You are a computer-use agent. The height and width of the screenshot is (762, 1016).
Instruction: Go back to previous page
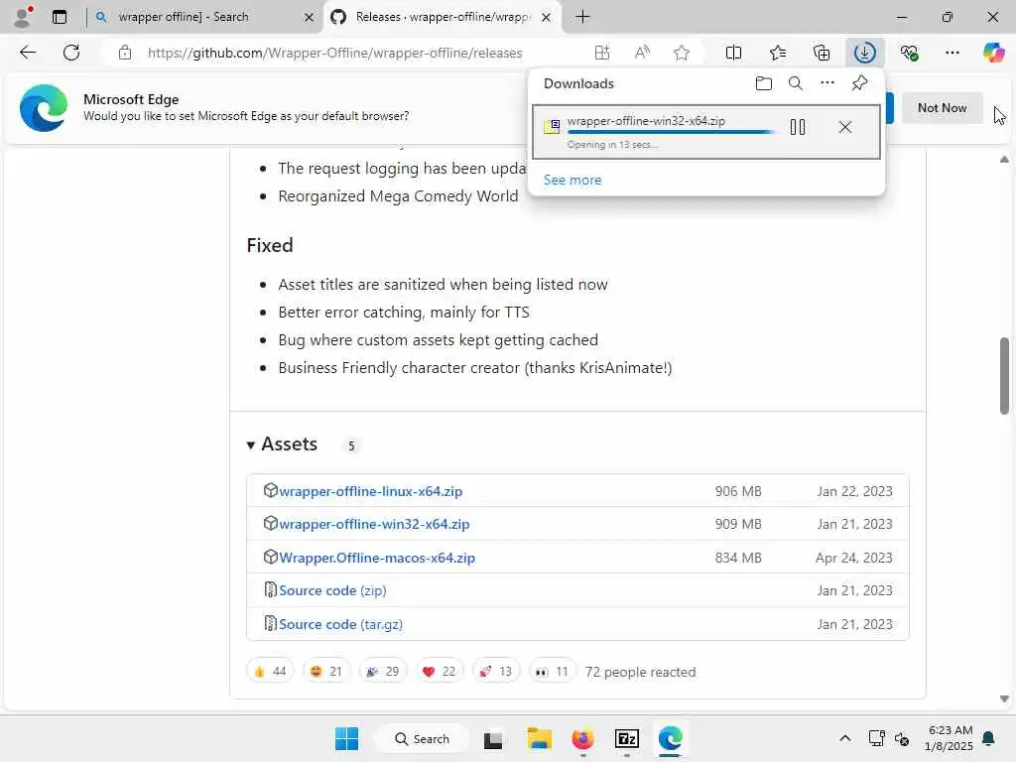(x=27, y=53)
